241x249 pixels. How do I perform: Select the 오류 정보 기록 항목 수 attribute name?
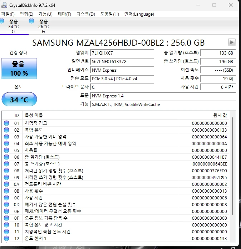46,218
